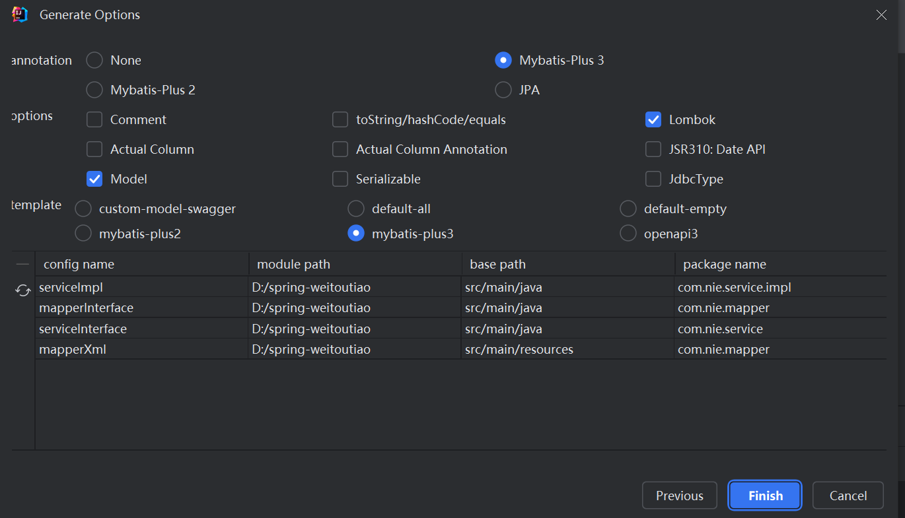The image size is (905, 518).
Task: Click the minus remove icon above table
Action: [23, 264]
